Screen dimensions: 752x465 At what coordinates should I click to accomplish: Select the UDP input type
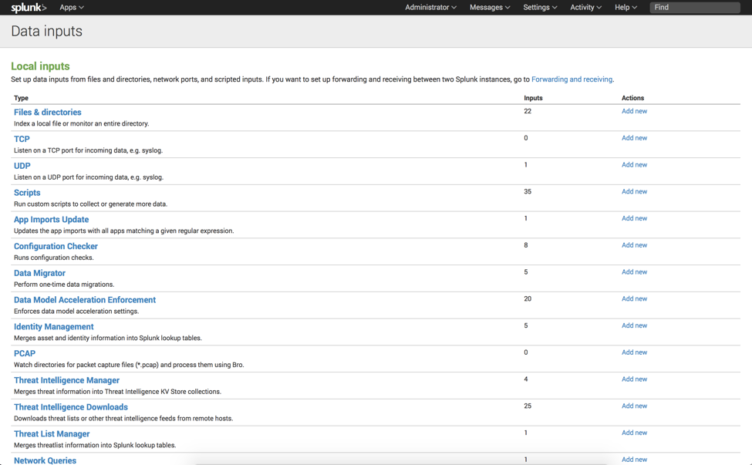(22, 166)
